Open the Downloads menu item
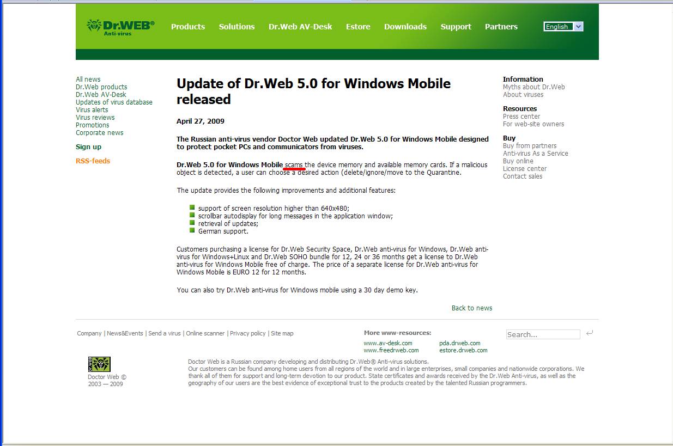673x446 pixels. tap(405, 27)
